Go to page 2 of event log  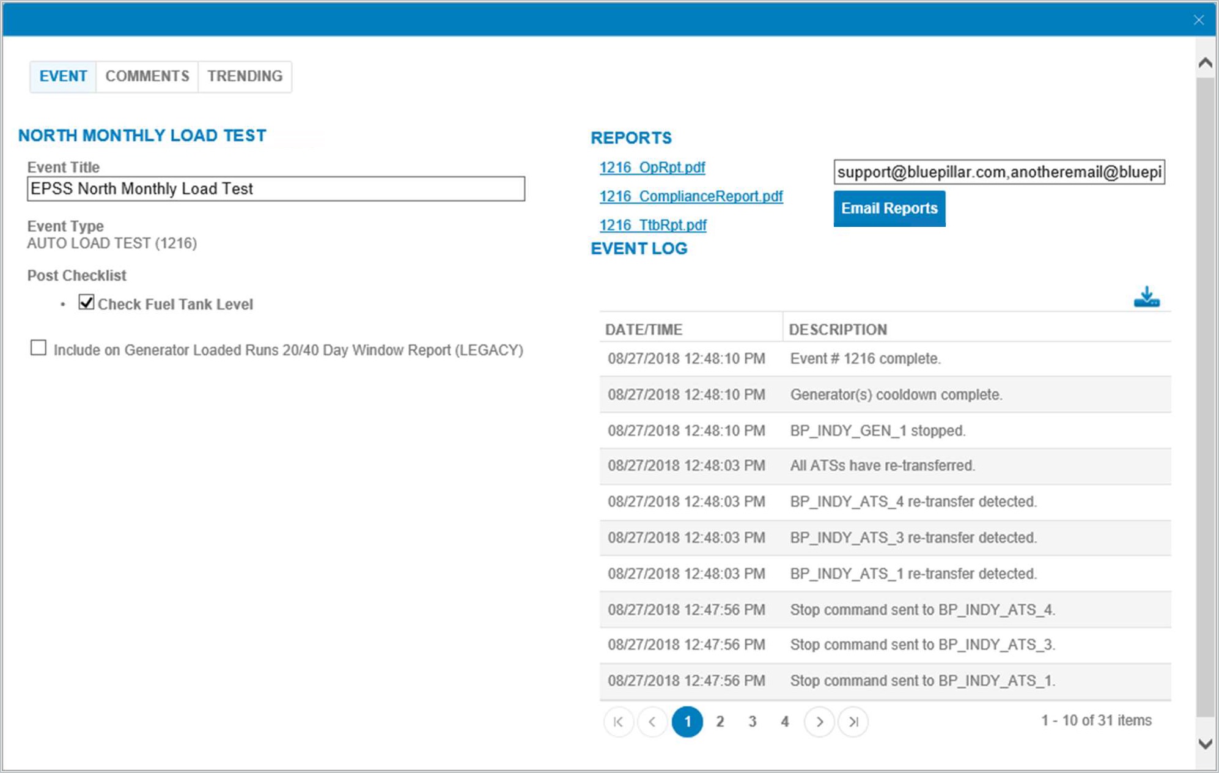click(720, 722)
